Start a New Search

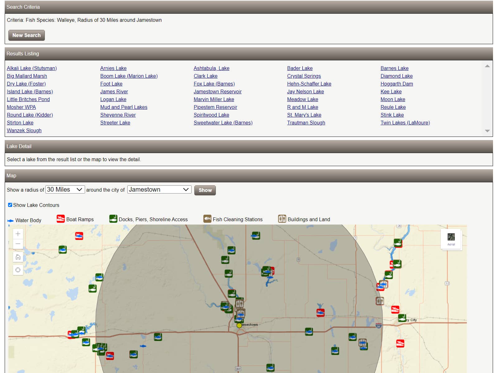coord(26,35)
